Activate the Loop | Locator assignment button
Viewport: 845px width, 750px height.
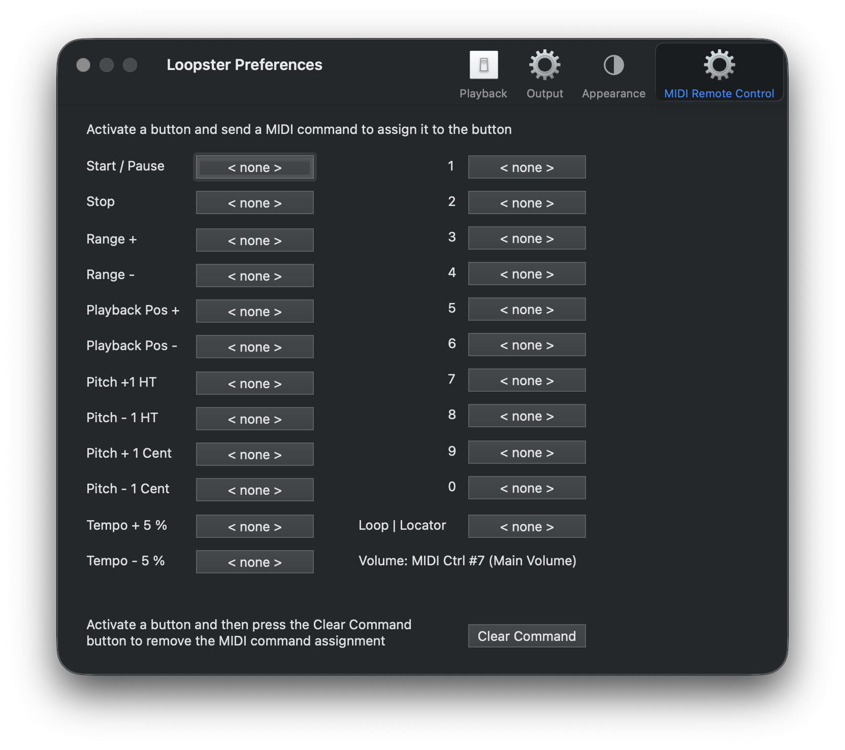coord(527,526)
